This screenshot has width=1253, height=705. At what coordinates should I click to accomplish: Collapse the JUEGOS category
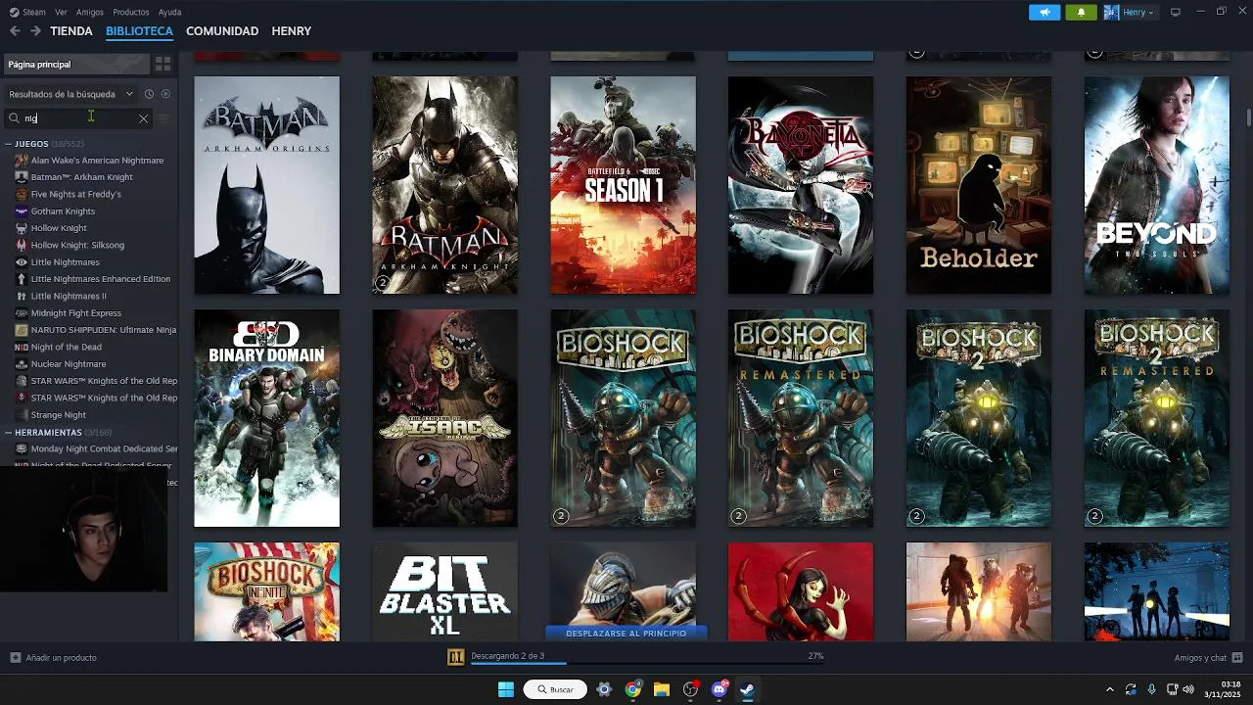(9, 144)
